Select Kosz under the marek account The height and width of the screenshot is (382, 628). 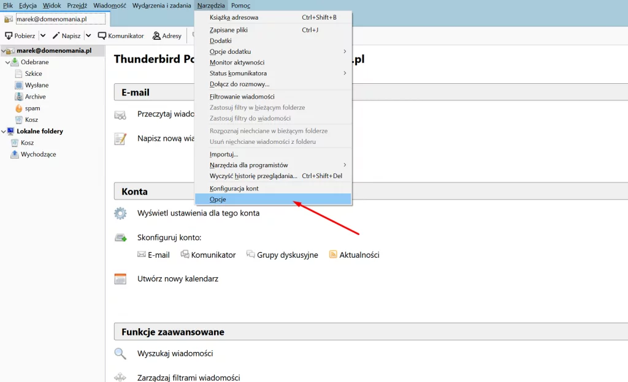point(31,119)
